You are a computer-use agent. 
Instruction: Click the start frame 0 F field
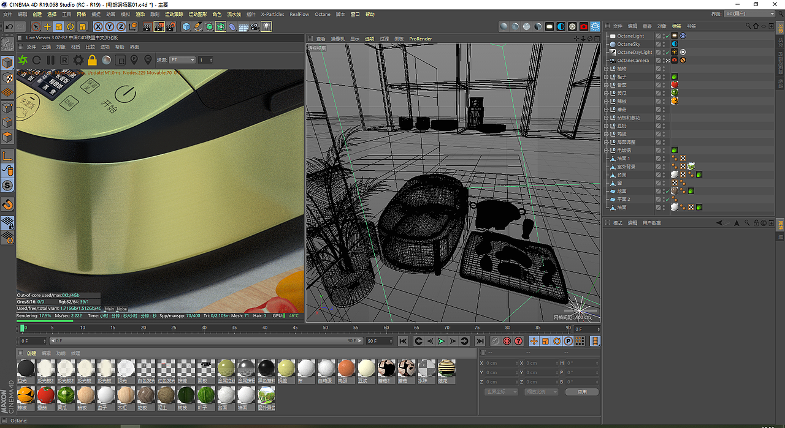33,341
